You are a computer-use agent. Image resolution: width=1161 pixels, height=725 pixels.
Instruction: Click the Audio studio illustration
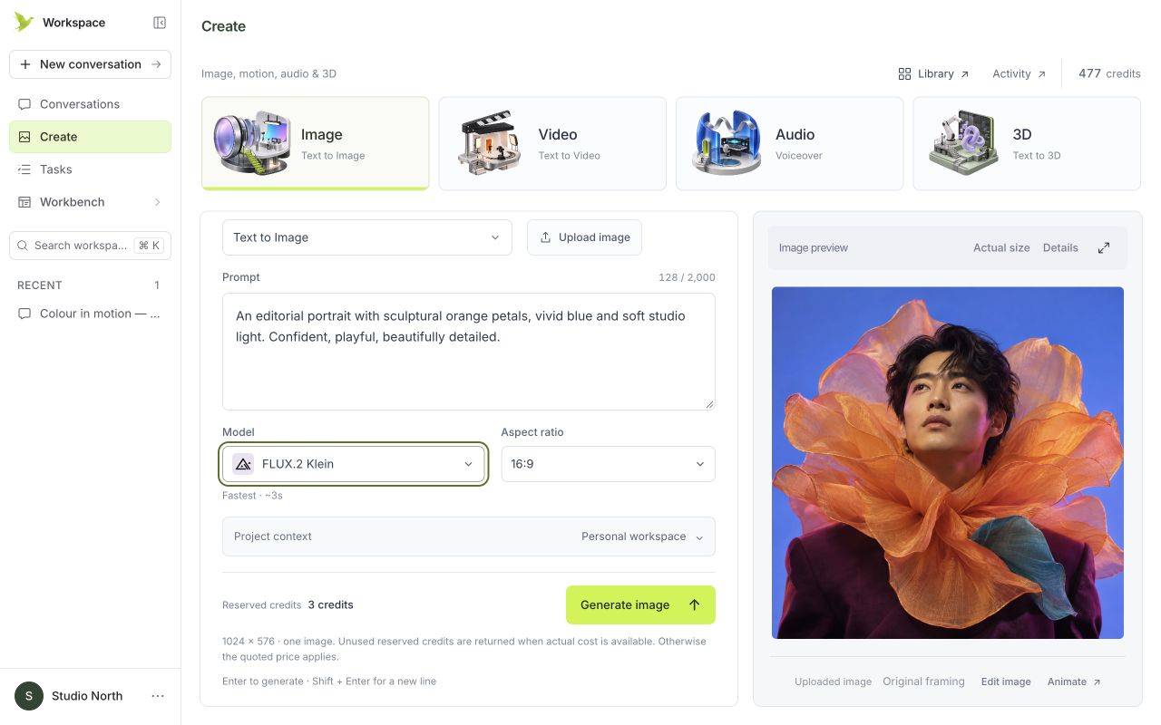click(x=727, y=143)
